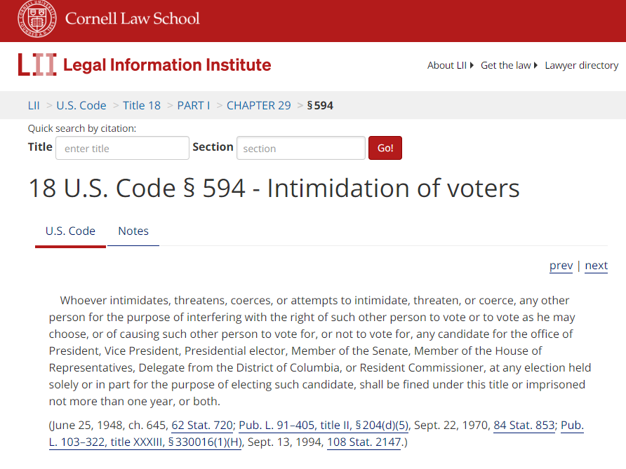Click the red Go! button
The width and height of the screenshot is (626, 469).
(x=385, y=148)
